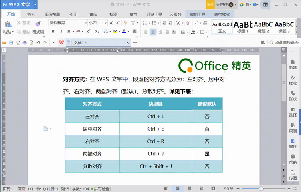301x192 pixels.
Task: Toggle Bold formatting
Action: (53, 31)
